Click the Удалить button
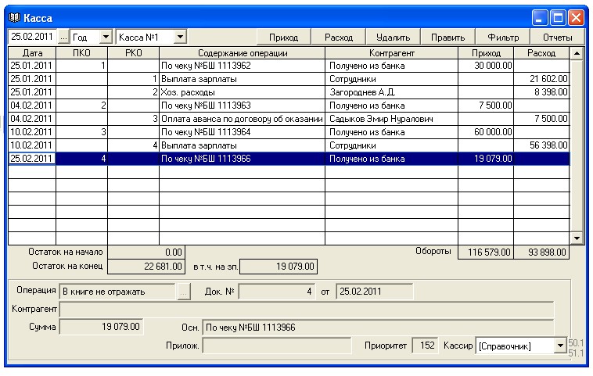This screenshot has height=376, width=593. pos(394,37)
